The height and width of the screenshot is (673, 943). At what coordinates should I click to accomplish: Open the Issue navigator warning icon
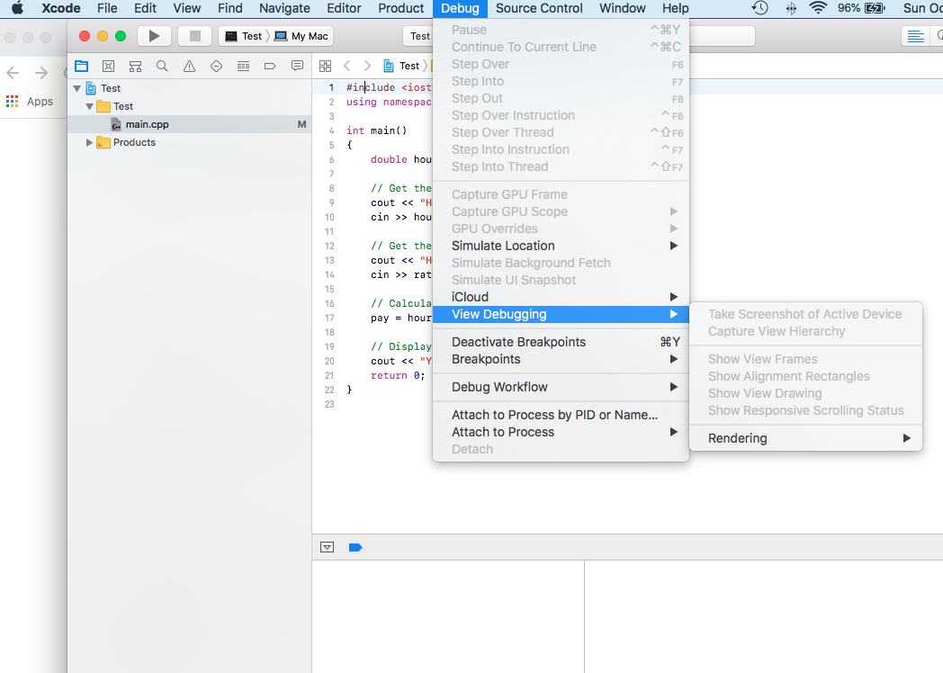point(189,67)
